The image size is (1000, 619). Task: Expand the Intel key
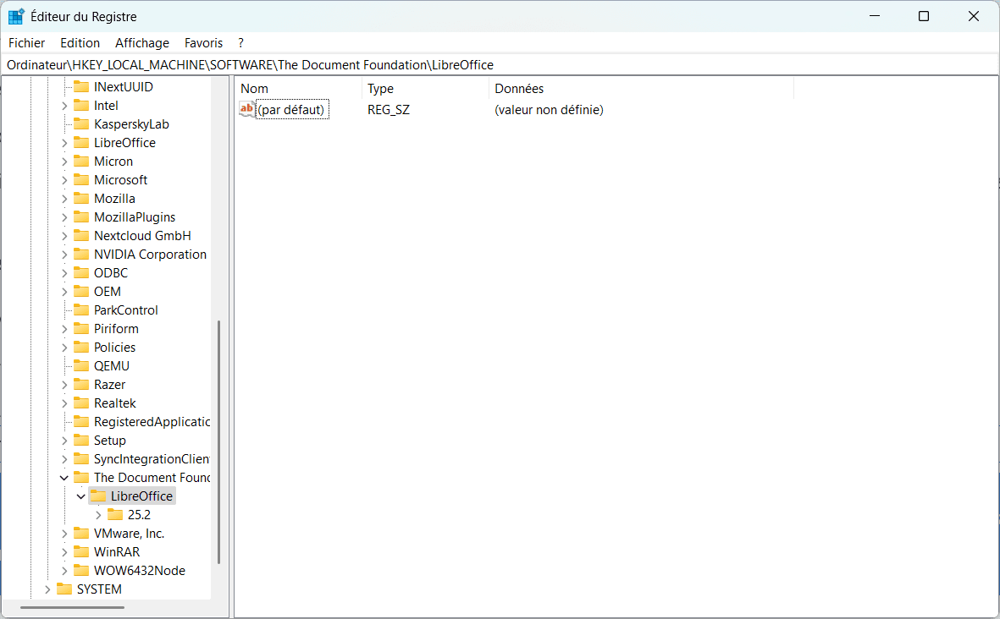click(64, 106)
